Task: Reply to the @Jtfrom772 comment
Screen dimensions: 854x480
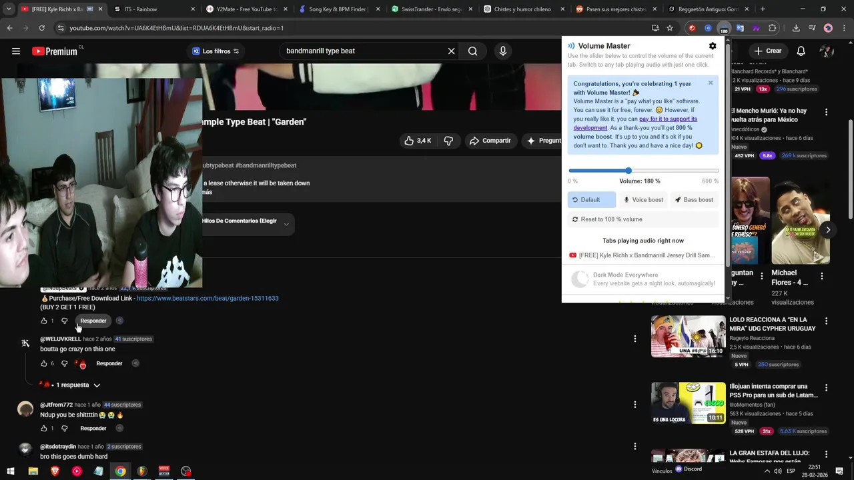Action: (93, 428)
